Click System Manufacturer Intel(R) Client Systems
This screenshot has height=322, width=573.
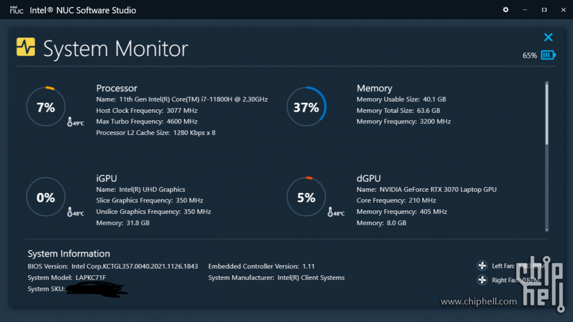point(276,278)
